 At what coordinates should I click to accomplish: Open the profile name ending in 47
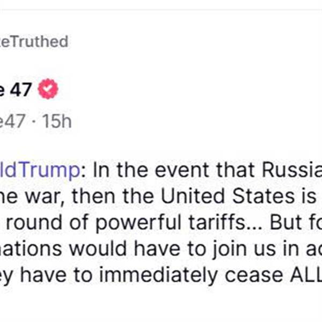click(x=17, y=90)
